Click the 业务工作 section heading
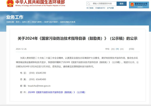 [15, 17]
